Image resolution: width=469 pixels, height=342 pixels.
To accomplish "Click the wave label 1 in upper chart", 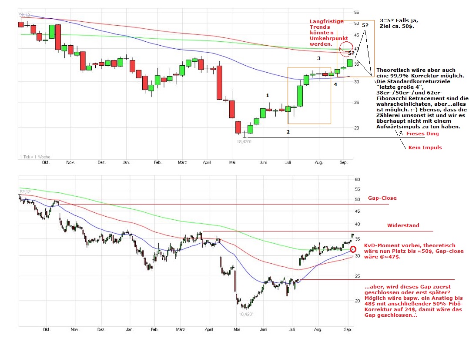I will point(268,95).
